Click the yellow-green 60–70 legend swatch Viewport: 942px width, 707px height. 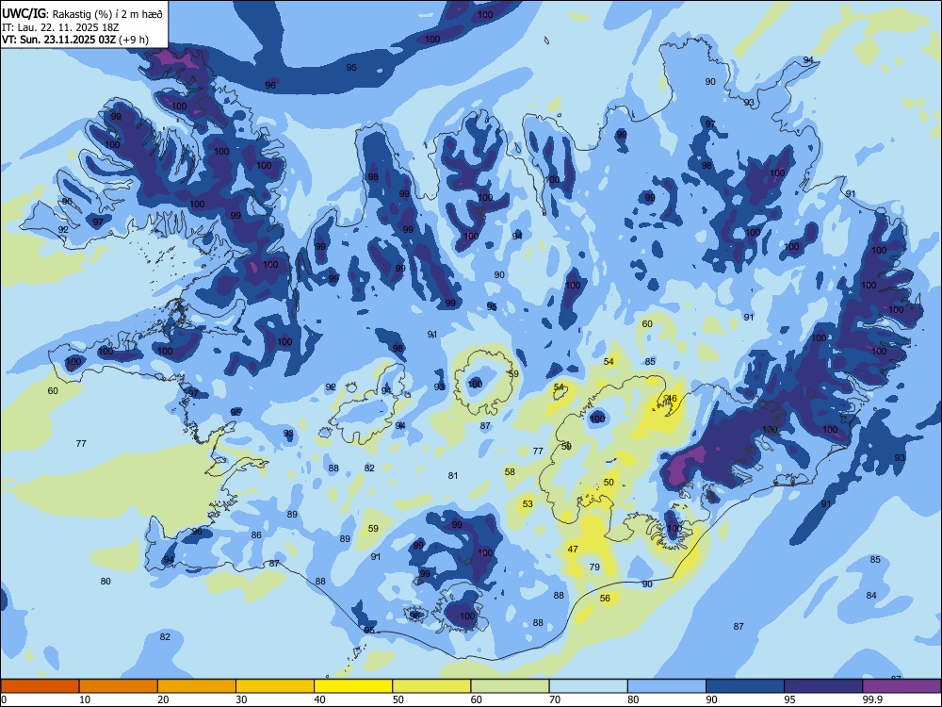tap(510, 686)
